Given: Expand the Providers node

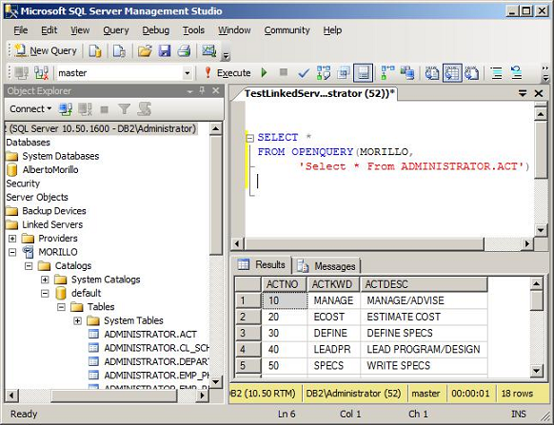Looking at the screenshot, I should (12, 239).
